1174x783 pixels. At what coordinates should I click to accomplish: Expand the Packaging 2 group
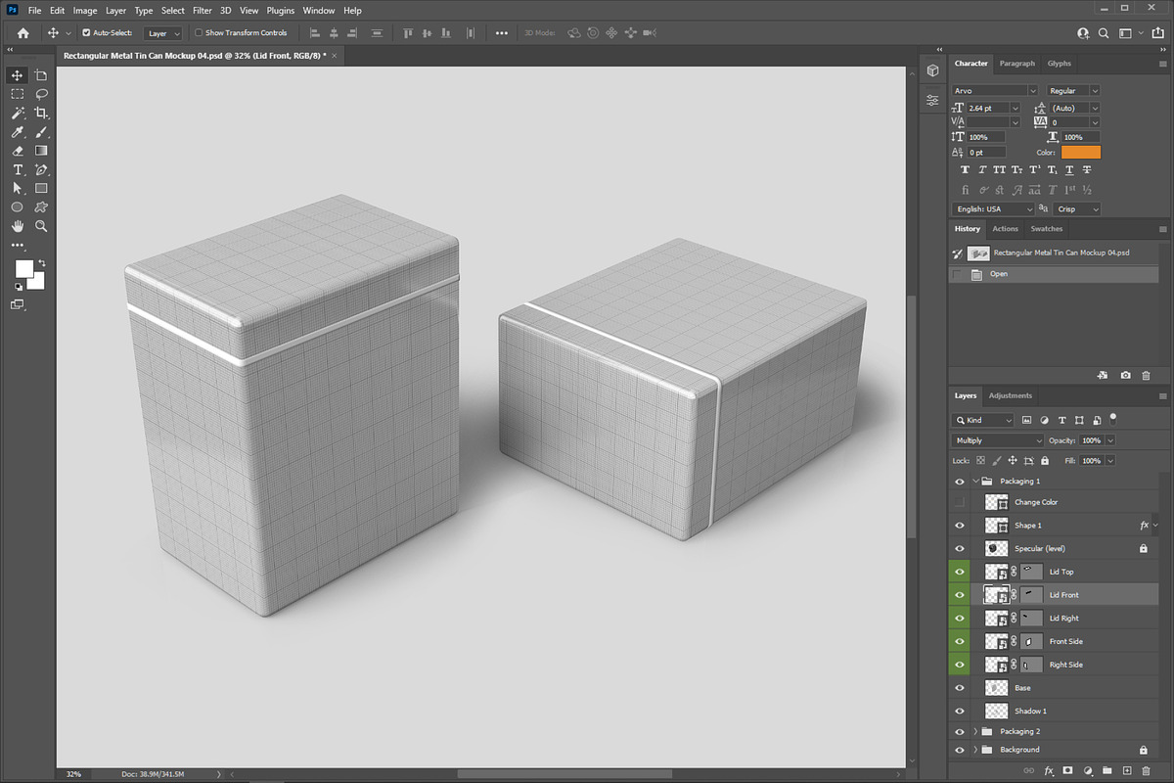click(975, 731)
